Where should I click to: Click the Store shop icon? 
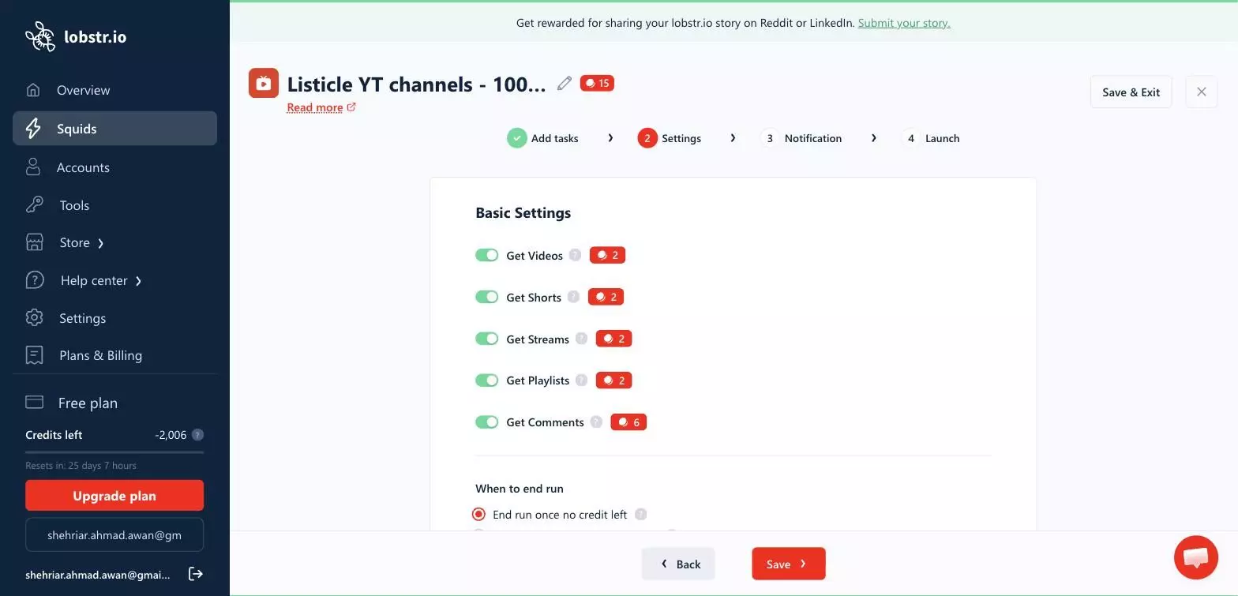click(x=34, y=242)
